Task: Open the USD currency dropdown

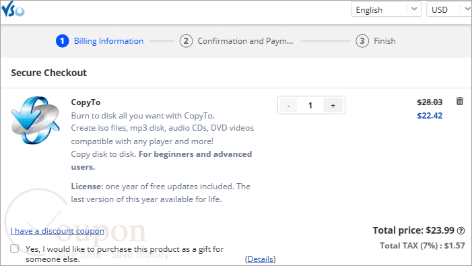Action: 449,9
